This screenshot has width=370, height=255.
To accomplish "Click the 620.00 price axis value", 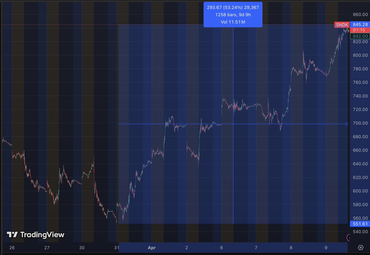I will pos(360,177).
